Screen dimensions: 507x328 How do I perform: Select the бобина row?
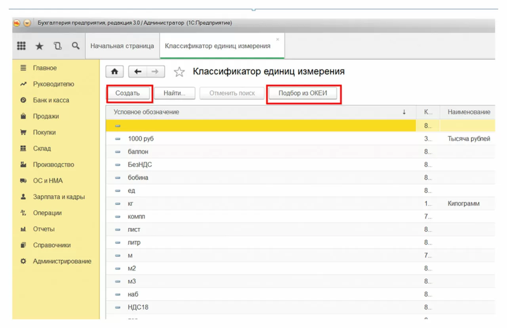[300, 178]
